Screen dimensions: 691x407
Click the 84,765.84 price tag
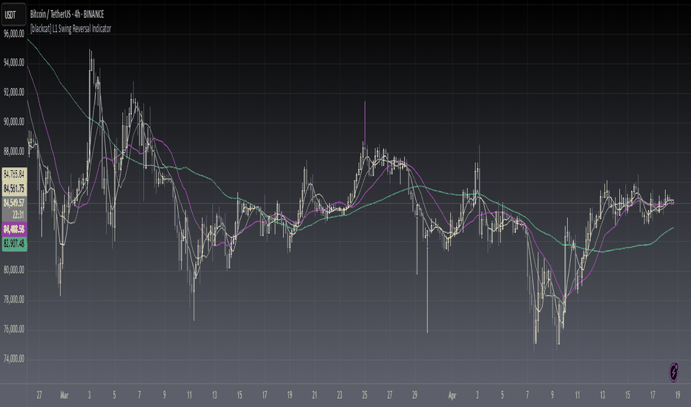coord(14,175)
